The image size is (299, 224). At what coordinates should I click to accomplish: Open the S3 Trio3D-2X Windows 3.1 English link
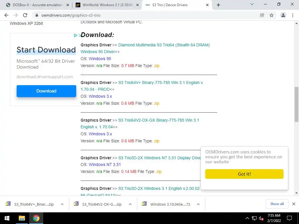click(x=159, y=188)
